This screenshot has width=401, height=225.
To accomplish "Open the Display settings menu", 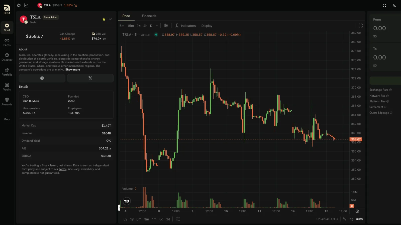I will [x=207, y=26].
